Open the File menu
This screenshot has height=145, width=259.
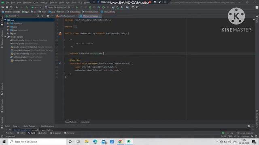pyautogui.click(x=7, y=2)
